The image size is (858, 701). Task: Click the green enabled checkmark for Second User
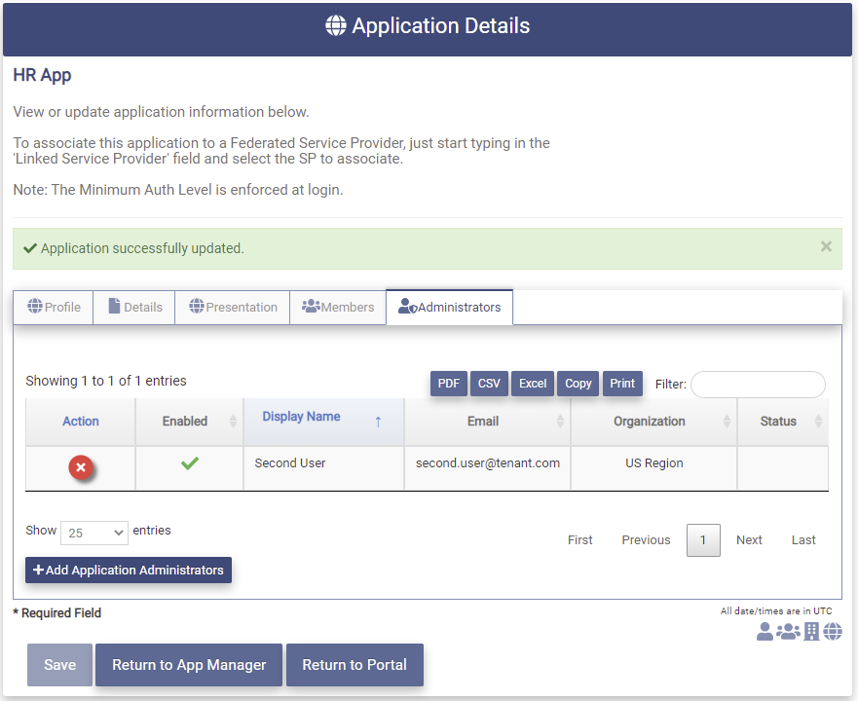coord(189,463)
